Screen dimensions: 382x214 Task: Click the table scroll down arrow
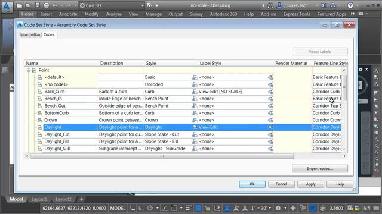pos(344,149)
